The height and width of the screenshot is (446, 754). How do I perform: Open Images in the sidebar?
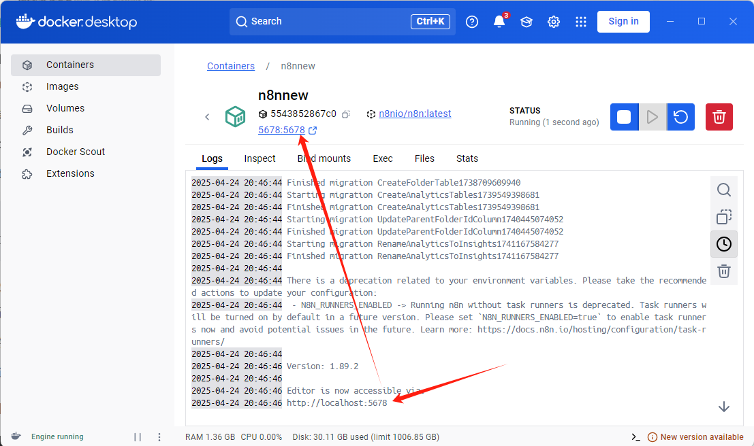tap(86, 86)
